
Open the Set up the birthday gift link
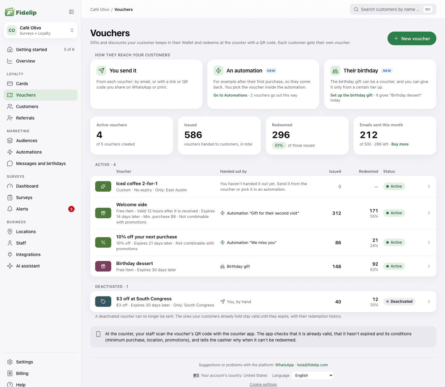click(351, 95)
